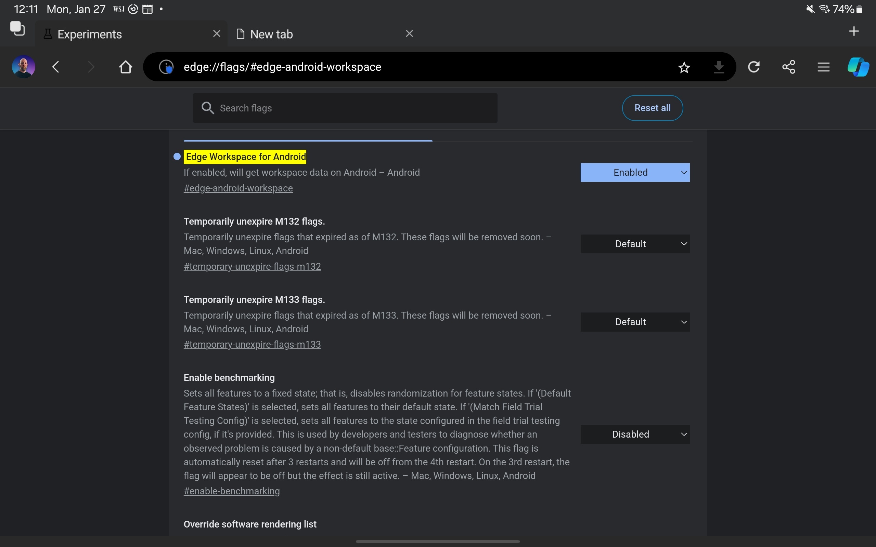Launch Copilot from the toolbar

click(x=858, y=67)
